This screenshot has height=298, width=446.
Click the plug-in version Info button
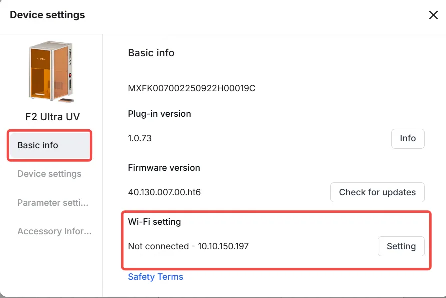(x=408, y=138)
